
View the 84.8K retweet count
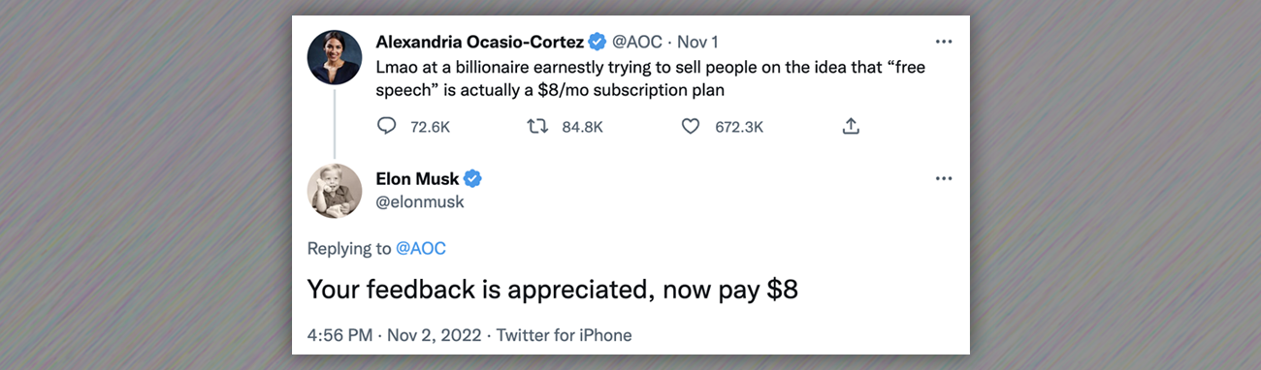click(x=583, y=126)
